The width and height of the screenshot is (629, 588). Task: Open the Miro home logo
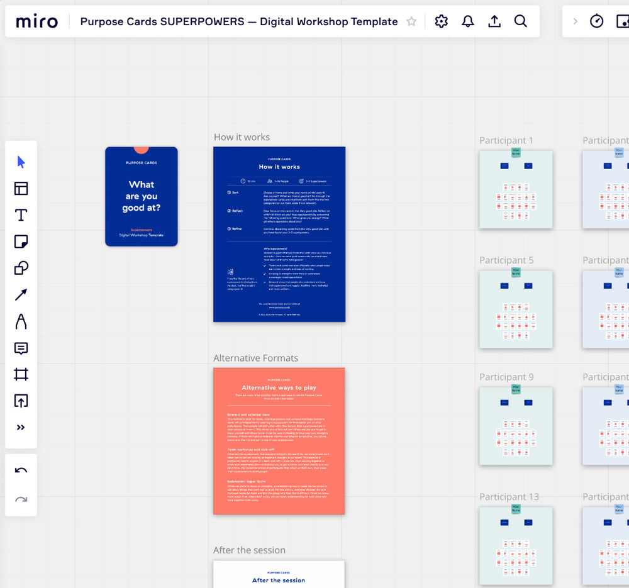[x=36, y=21]
